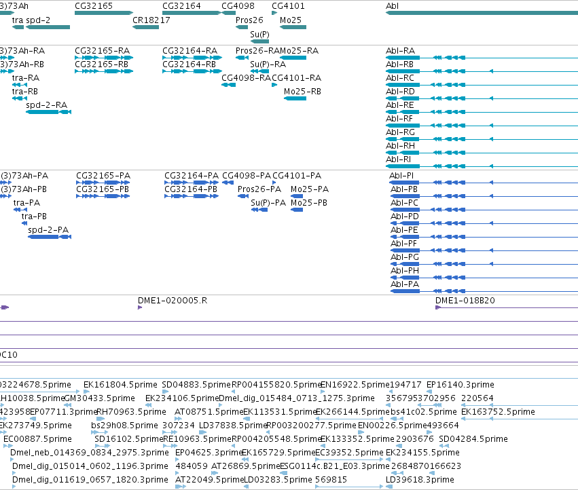This screenshot has width=578, height=490.
Task: Select transcript spd-2-RA
Action: pos(46,105)
